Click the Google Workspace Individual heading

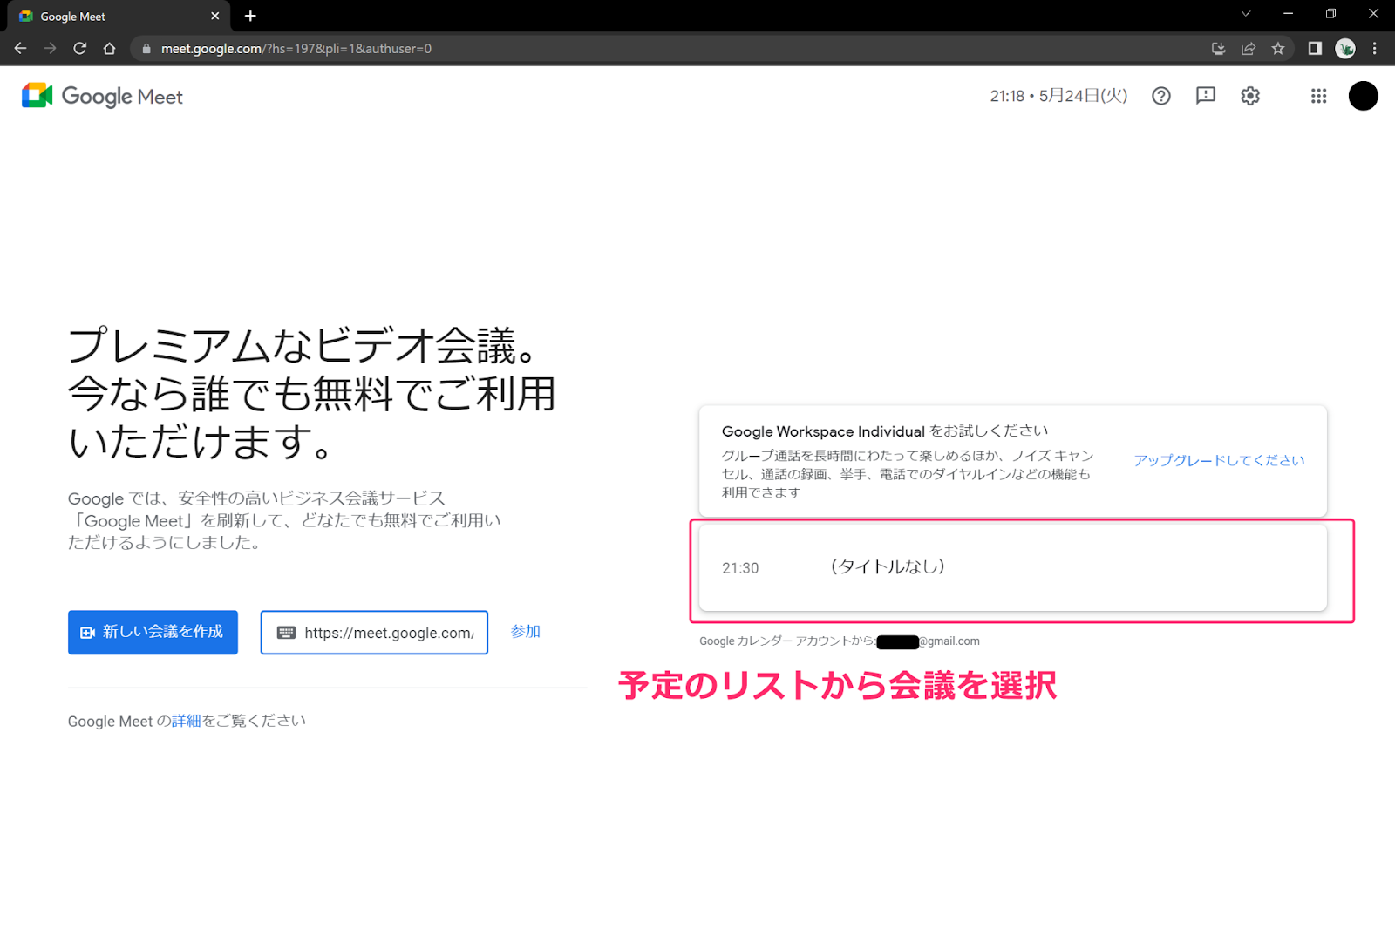tap(885, 431)
